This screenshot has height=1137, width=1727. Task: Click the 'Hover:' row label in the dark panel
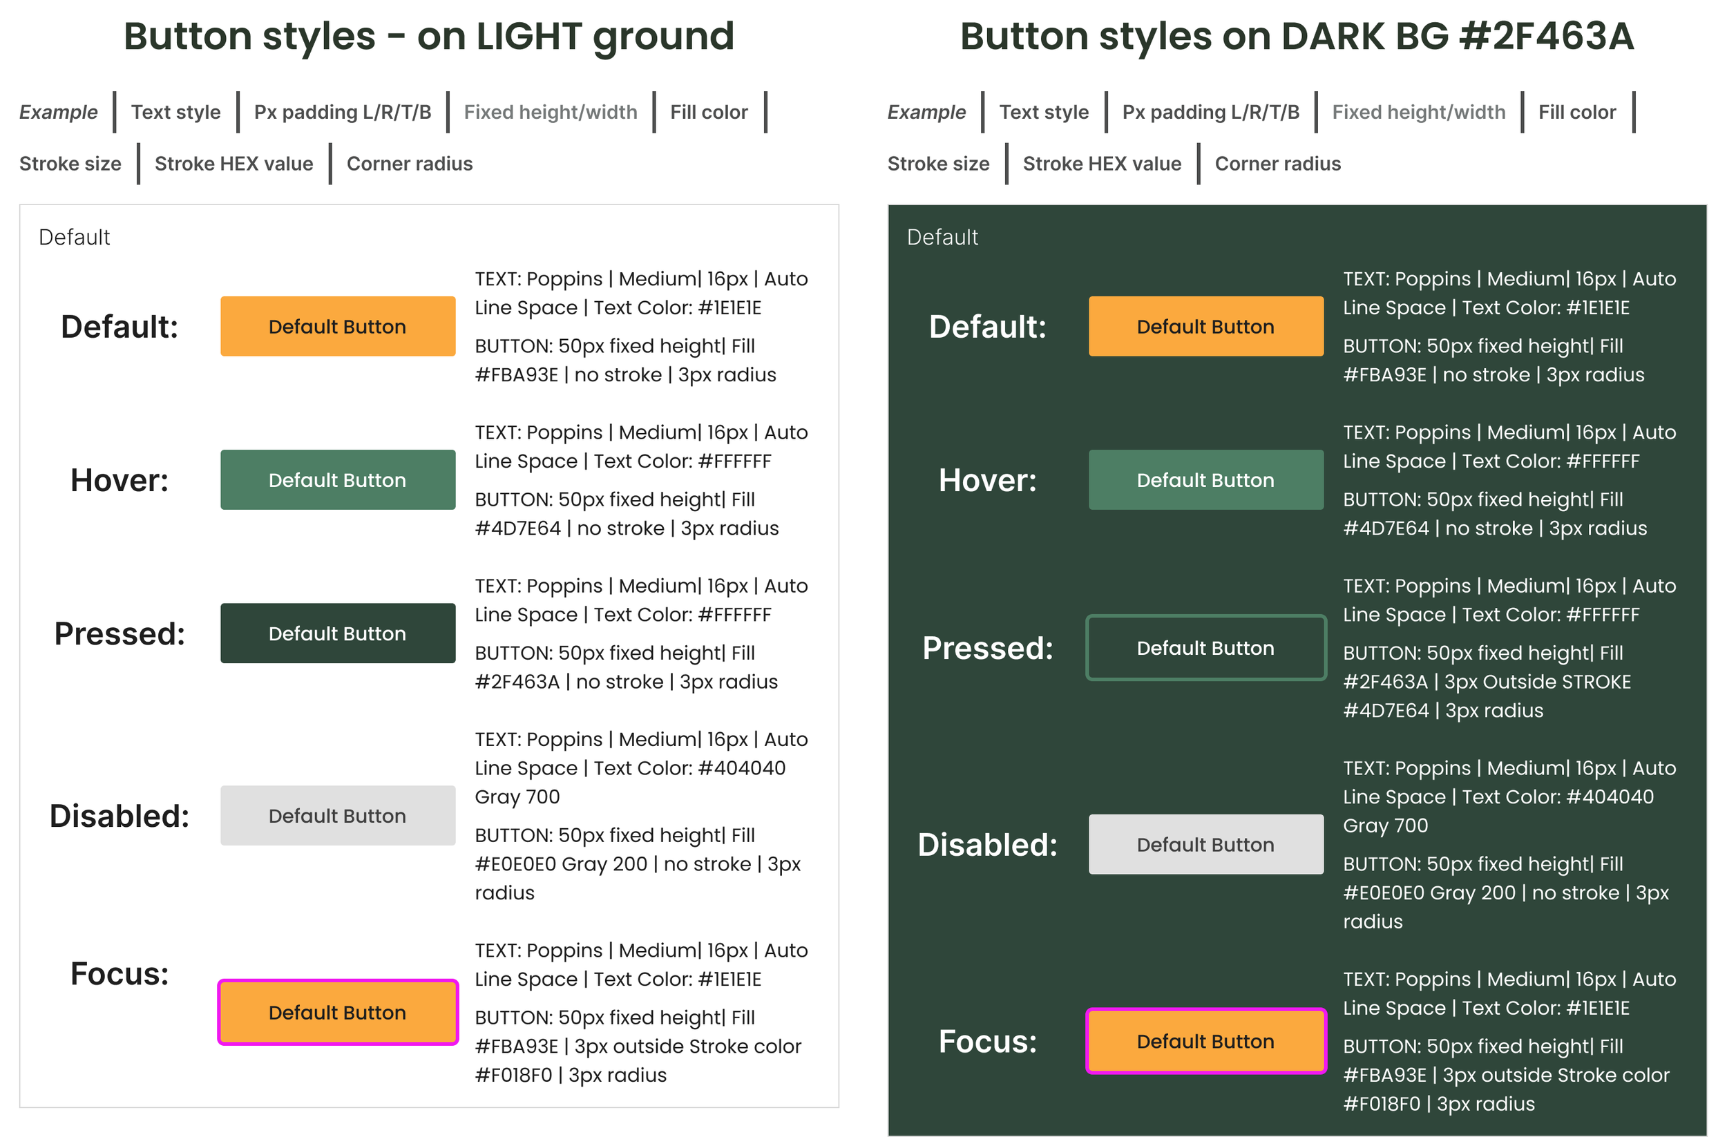[989, 479]
